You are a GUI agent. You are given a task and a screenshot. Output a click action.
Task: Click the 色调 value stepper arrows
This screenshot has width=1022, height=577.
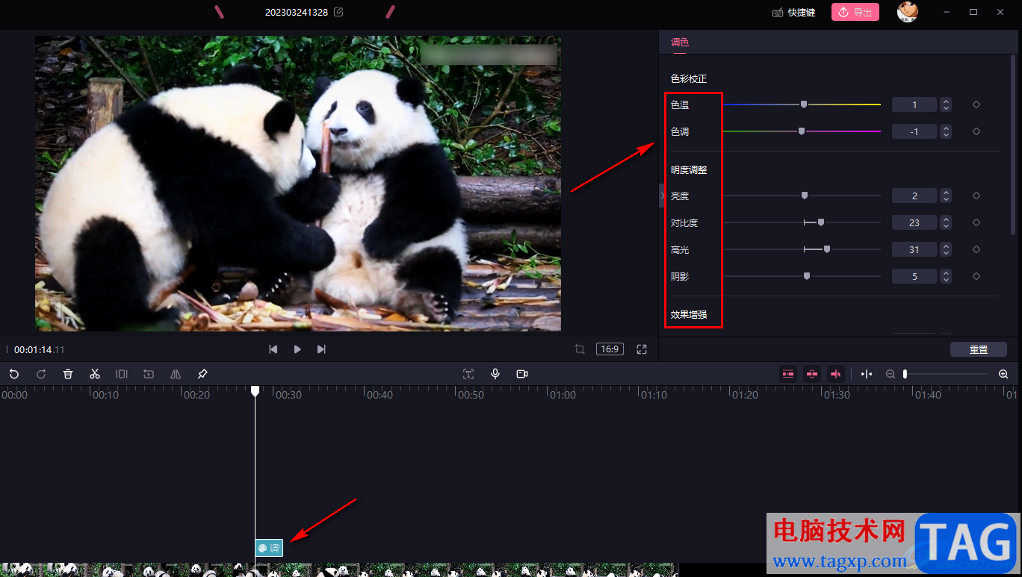click(946, 131)
